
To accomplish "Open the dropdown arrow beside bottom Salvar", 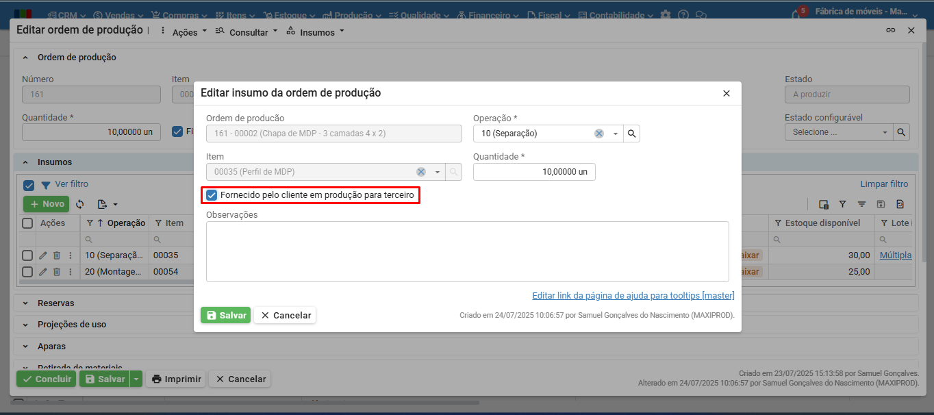I will click(136, 379).
